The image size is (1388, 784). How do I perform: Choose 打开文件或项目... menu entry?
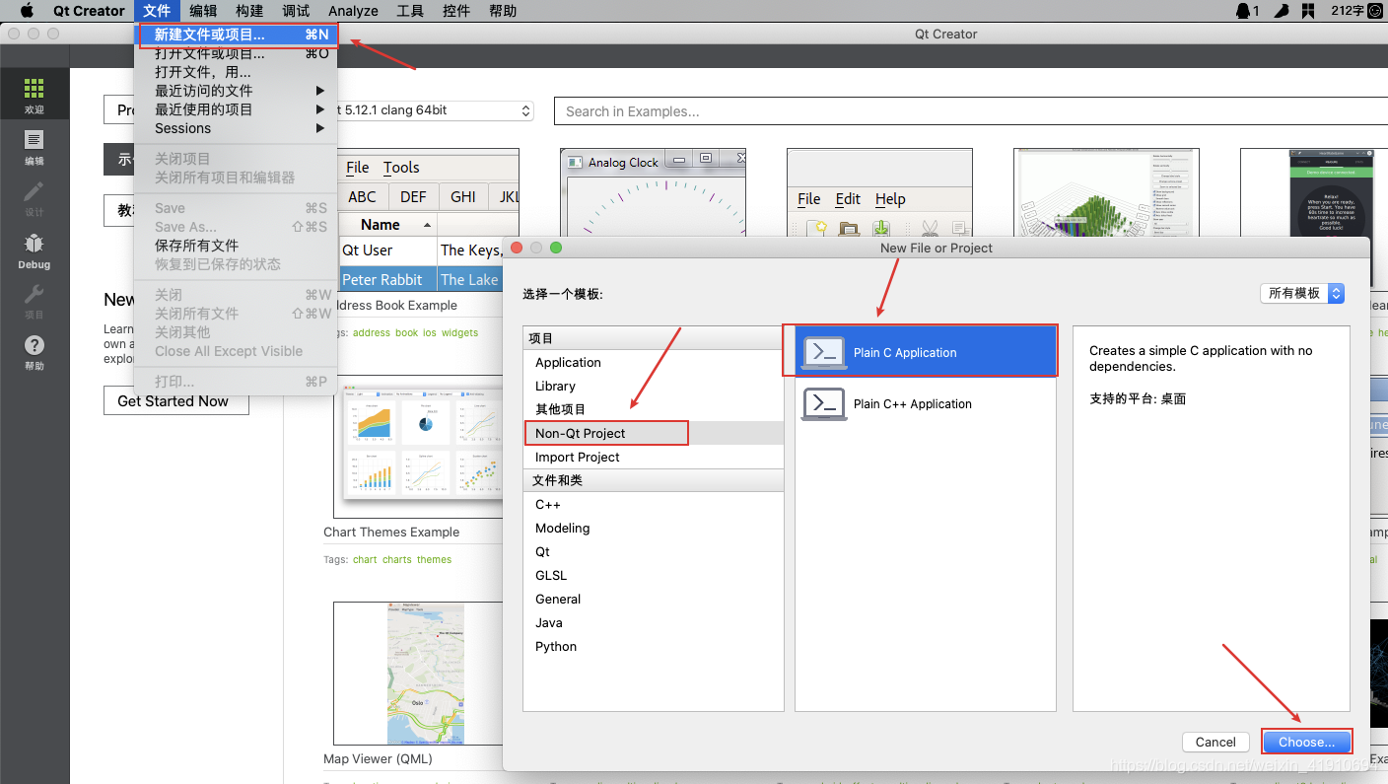[237, 53]
